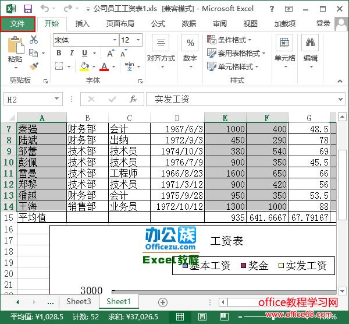Switch to Page Break Preview icon
Image resolution: width=349 pixels, height=324 pixels.
tap(225, 316)
